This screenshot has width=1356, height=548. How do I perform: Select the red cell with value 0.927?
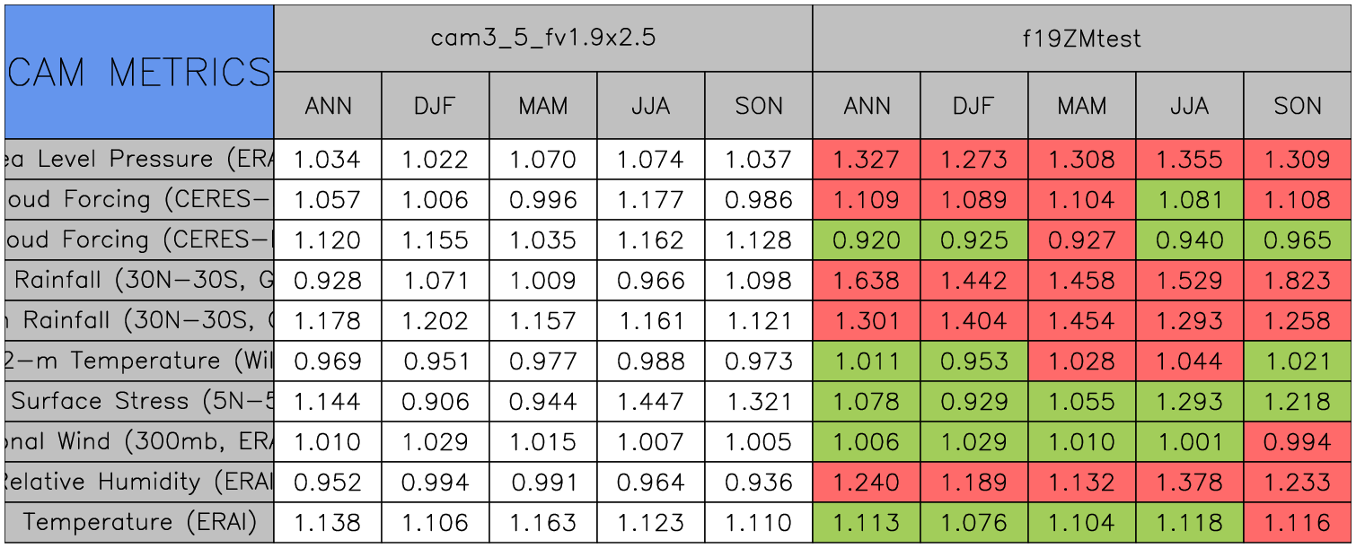click(x=1082, y=240)
